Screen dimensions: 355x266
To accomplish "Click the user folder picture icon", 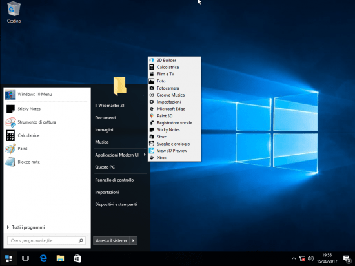I will [x=120, y=86].
